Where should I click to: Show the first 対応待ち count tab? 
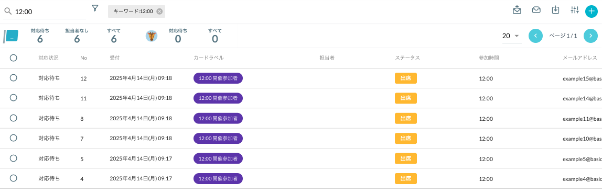(40, 36)
